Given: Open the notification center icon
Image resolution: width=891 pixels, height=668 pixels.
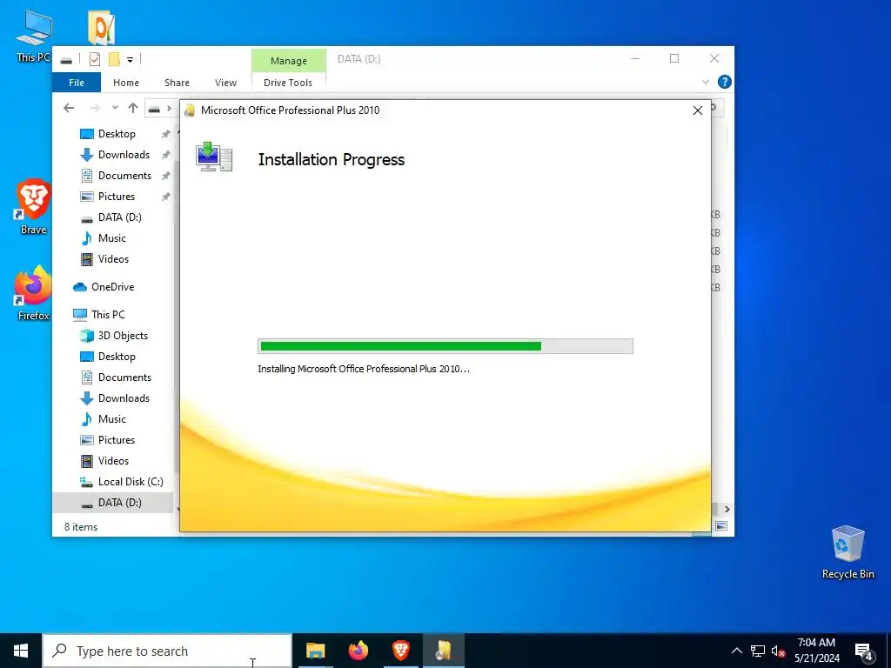Looking at the screenshot, I should tap(864, 651).
